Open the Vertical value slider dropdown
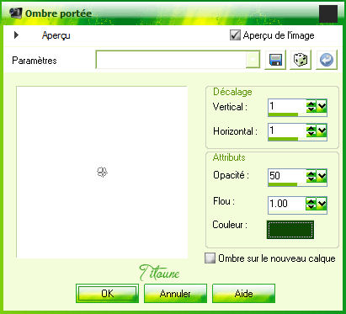 [x=322, y=106]
